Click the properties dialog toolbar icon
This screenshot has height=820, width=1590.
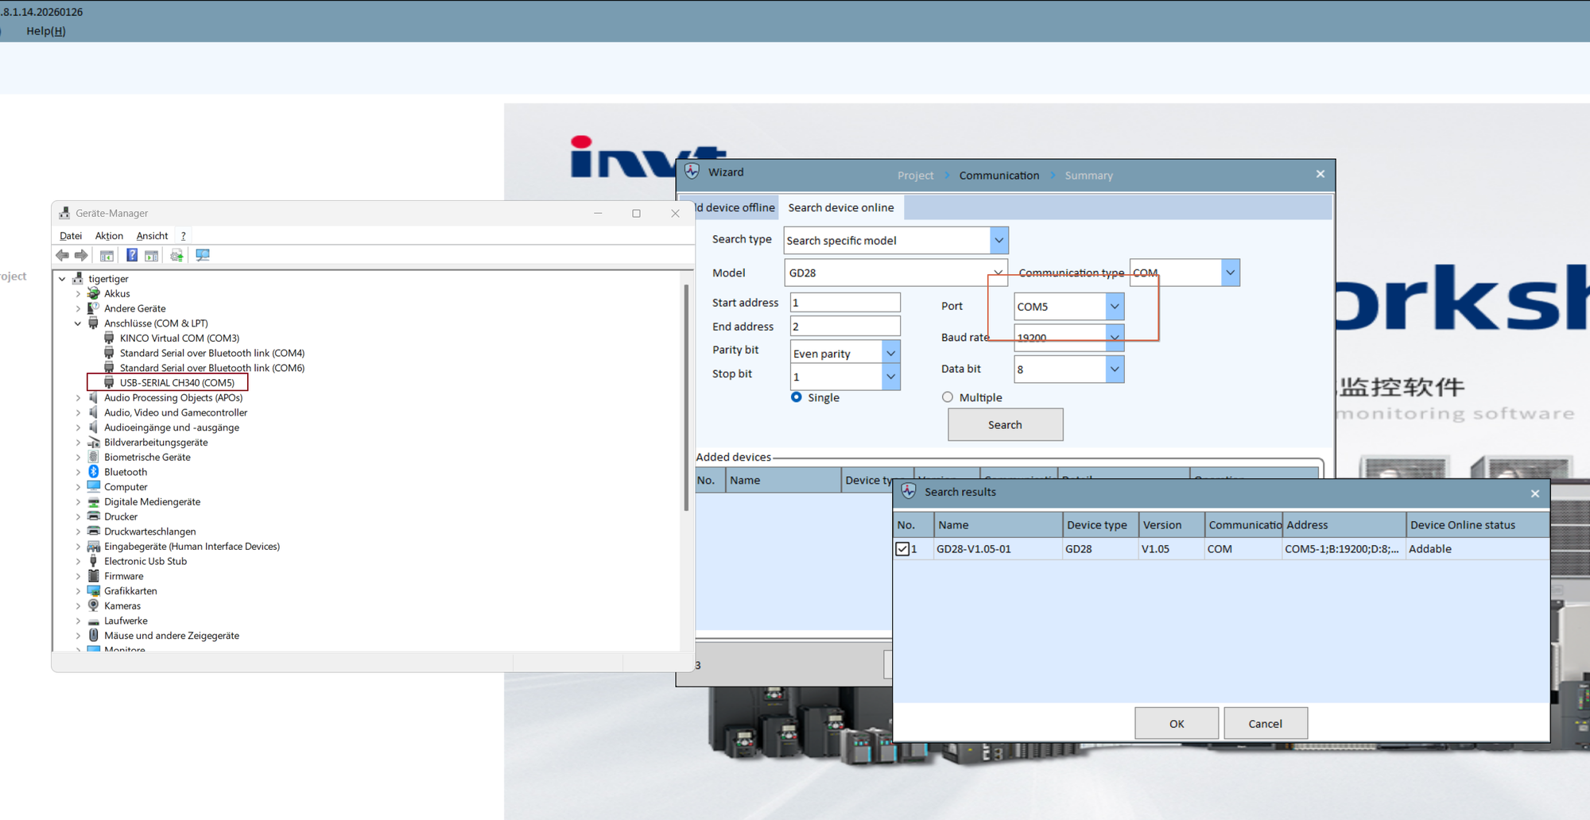(151, 254)
